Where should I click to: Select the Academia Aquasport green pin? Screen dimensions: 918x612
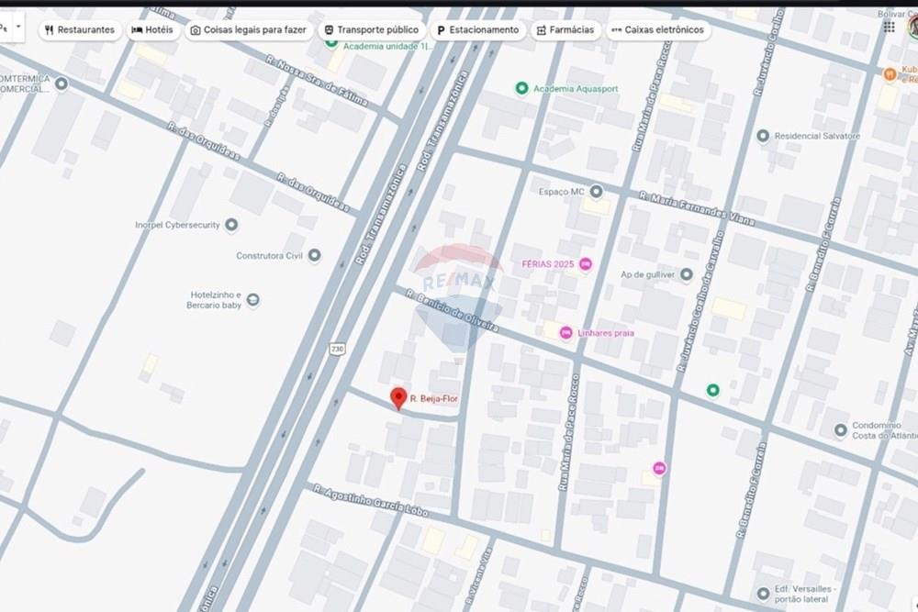coord(521,88)
